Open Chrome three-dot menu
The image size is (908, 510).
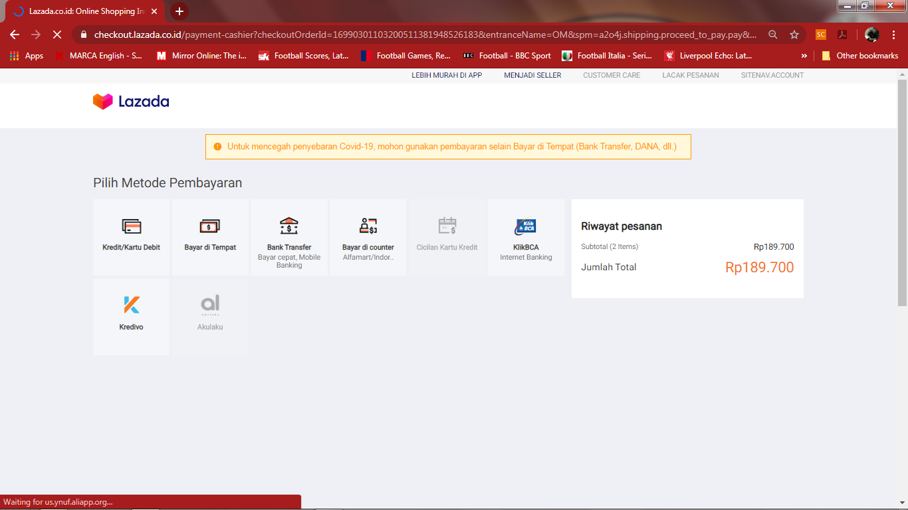click(x=894, y=35)
